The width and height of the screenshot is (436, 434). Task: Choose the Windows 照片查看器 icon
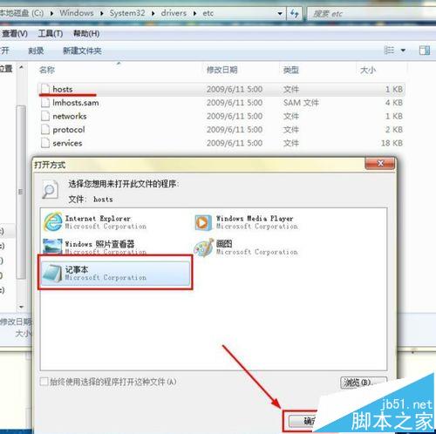point(52,246)
